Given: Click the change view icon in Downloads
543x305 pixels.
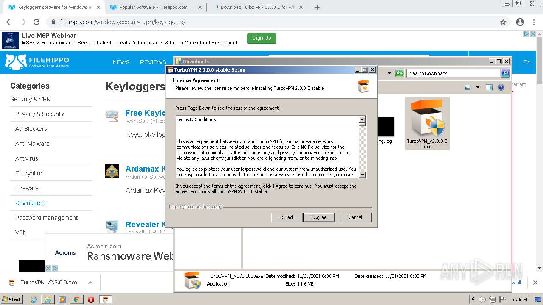Looking at the screenshot, I should pyautogui.click(x=467, y=87).
